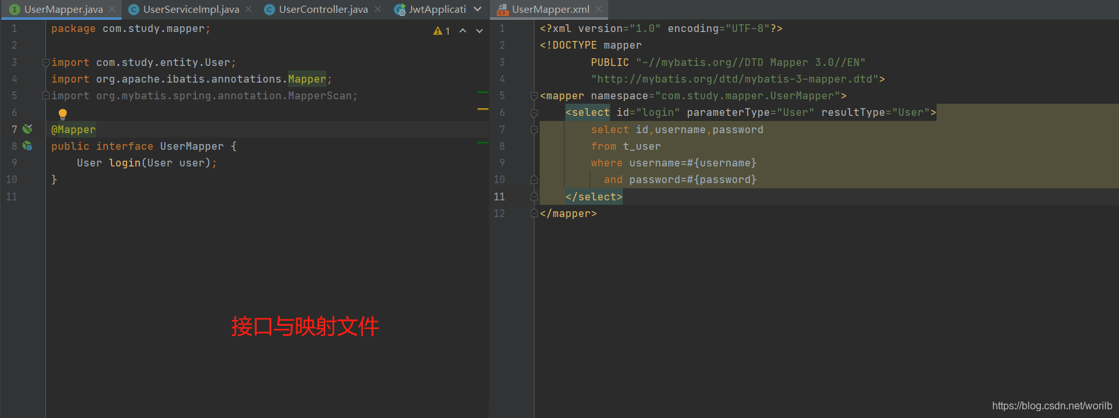This screenshot has height=418, width=1119.
Task: Click line number 11 in XML gutter
Action: coord(499,197)
